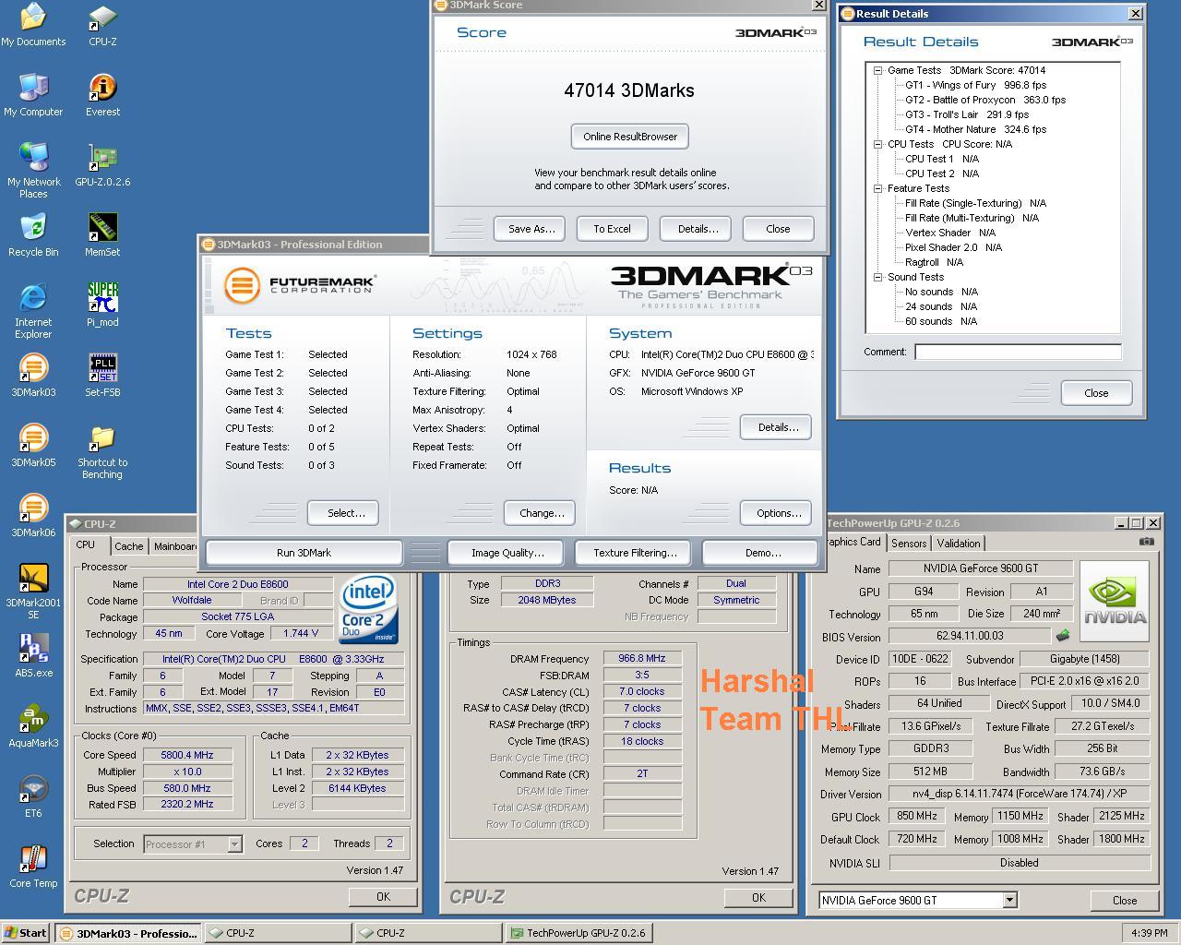Image resolution: width=1181 pixels, height=945 pixels.
Task: Launch Pi_mod desktop icon
Action: 102,305
